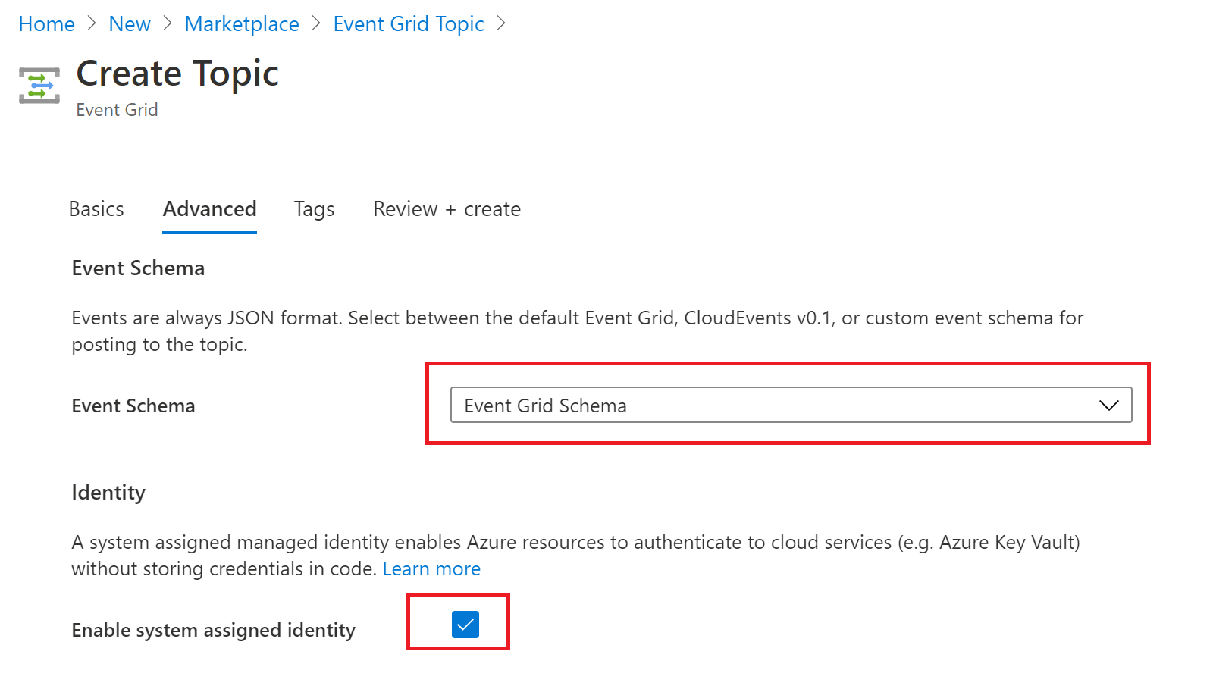
Task: Click the New breadcrumb link
Action: [x=130, y=23]
